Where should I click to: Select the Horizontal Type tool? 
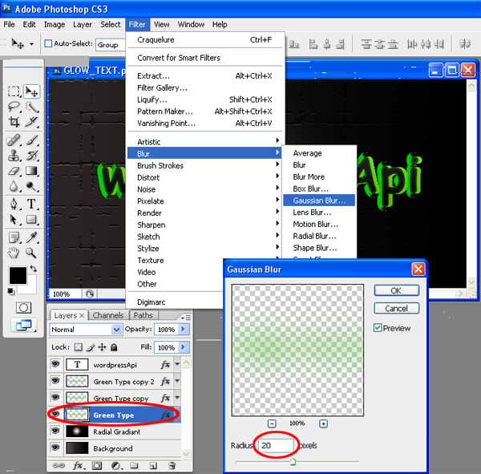(31, 205)
